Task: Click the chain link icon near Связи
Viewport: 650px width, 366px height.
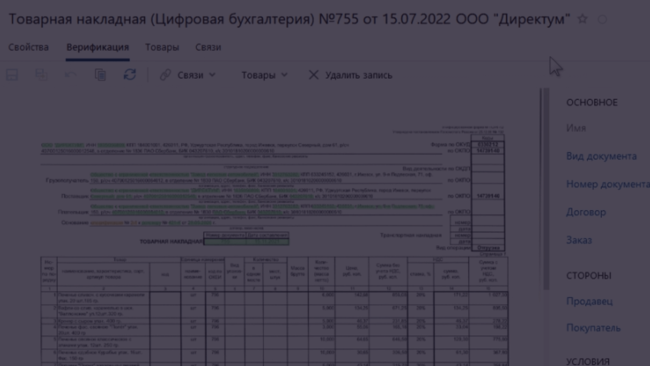Action: coord(165,75)
